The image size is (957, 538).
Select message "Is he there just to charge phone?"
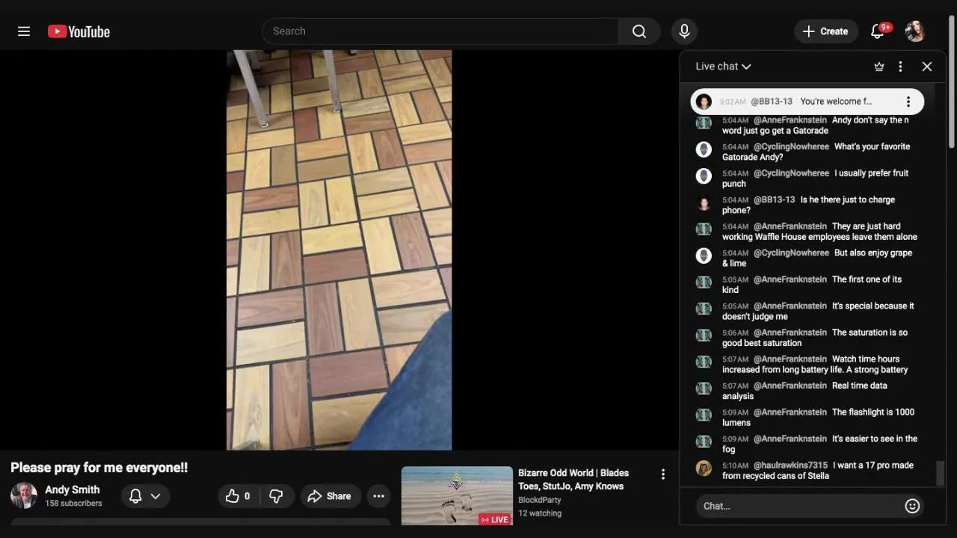(808, 205)
